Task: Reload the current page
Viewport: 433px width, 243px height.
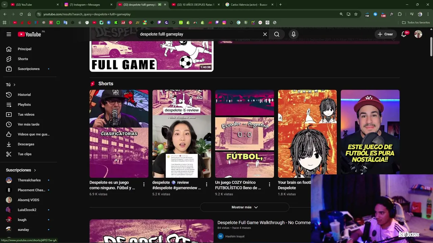Action: tap(21, 14)
